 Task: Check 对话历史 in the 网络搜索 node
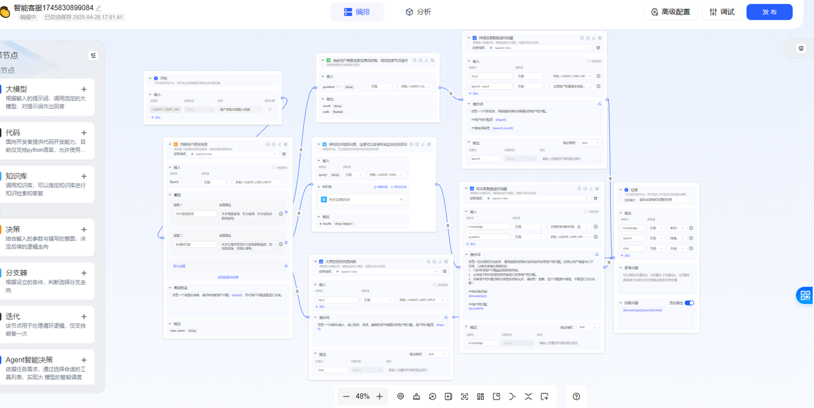pyautogui.click(x=588, y=61)
